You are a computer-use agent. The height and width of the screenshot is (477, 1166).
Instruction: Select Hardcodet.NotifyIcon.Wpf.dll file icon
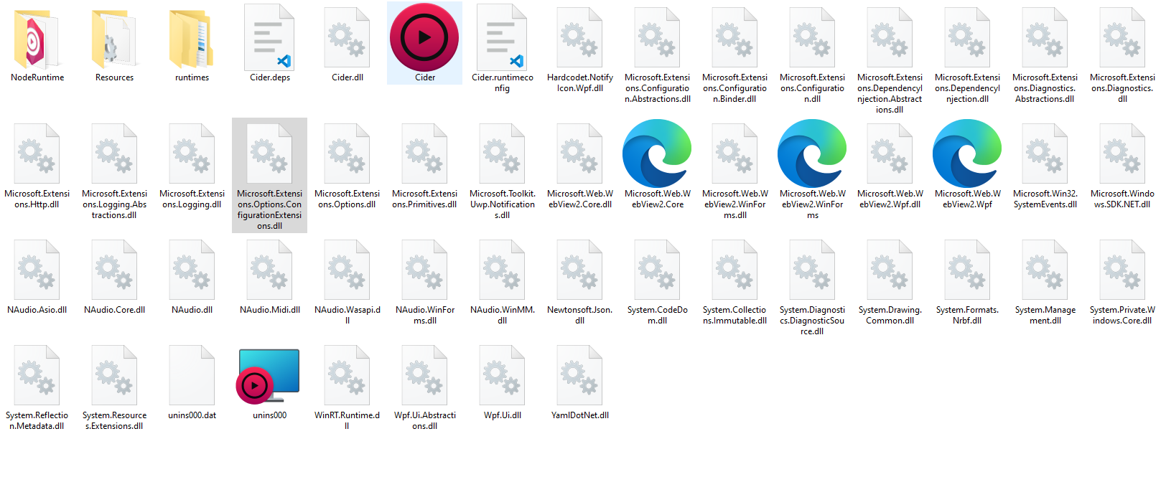(579, 37)
